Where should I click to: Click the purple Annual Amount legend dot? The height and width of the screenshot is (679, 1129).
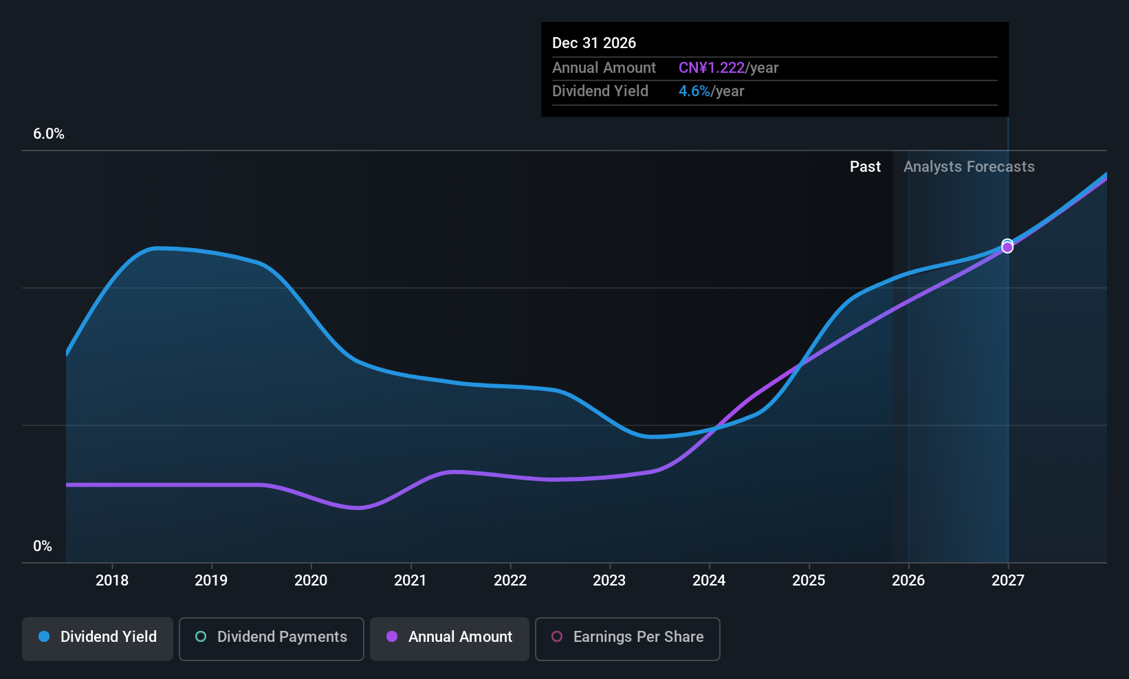click(392, 637)
